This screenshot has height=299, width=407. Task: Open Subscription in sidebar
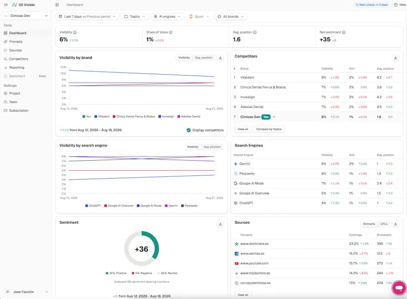(x=19, y=110)
